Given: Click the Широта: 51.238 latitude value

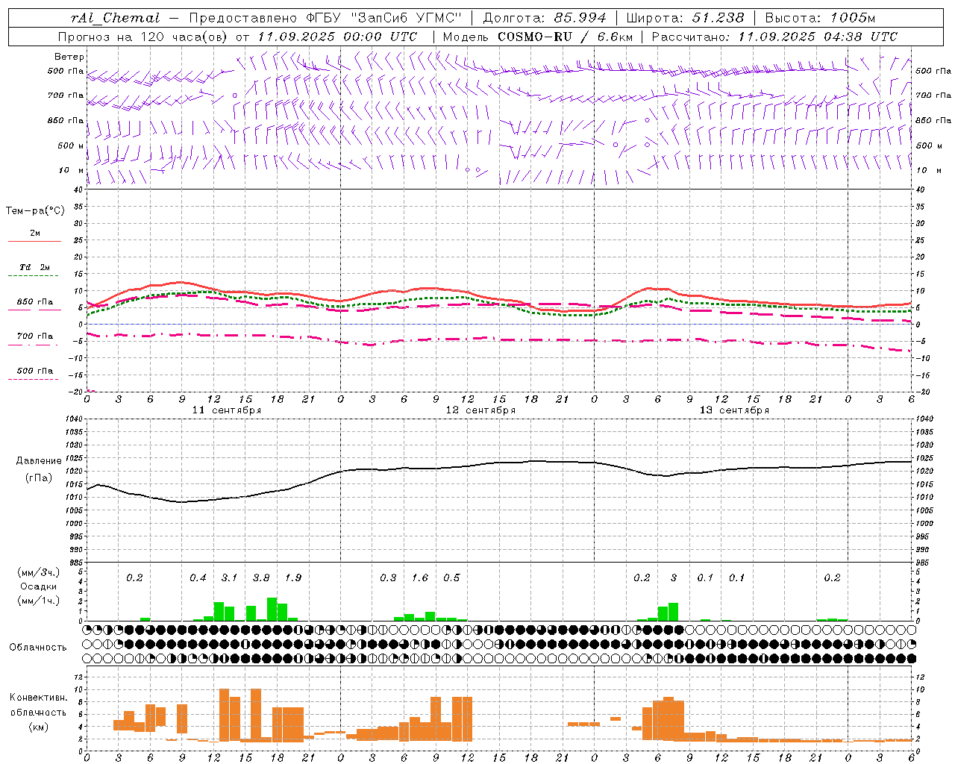Looking at the screenshot, I should click(x=685, y=18).
